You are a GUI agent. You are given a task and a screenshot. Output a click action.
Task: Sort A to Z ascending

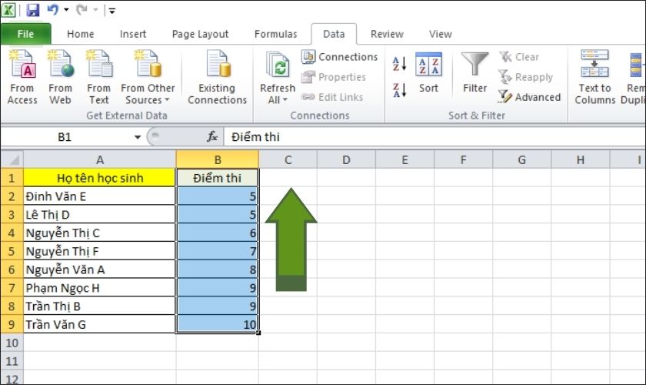coord(399,64)
